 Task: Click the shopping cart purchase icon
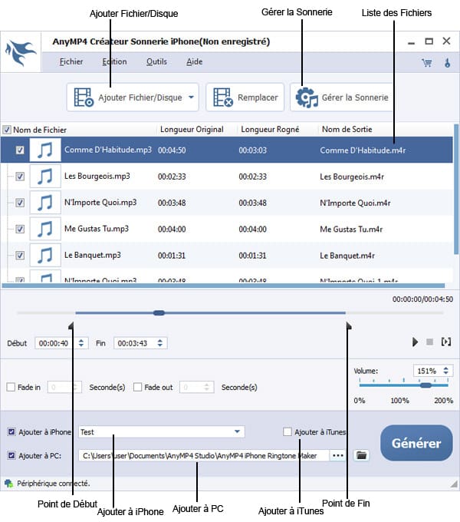(427, 63)
